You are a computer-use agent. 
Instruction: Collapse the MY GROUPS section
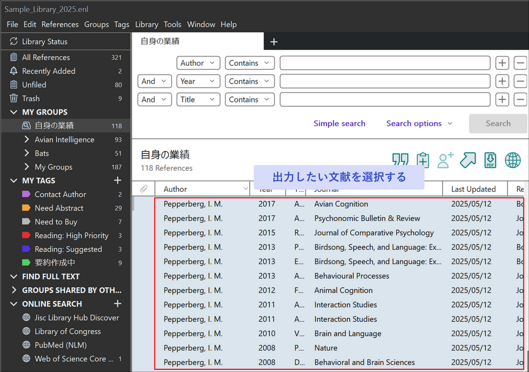14,112
